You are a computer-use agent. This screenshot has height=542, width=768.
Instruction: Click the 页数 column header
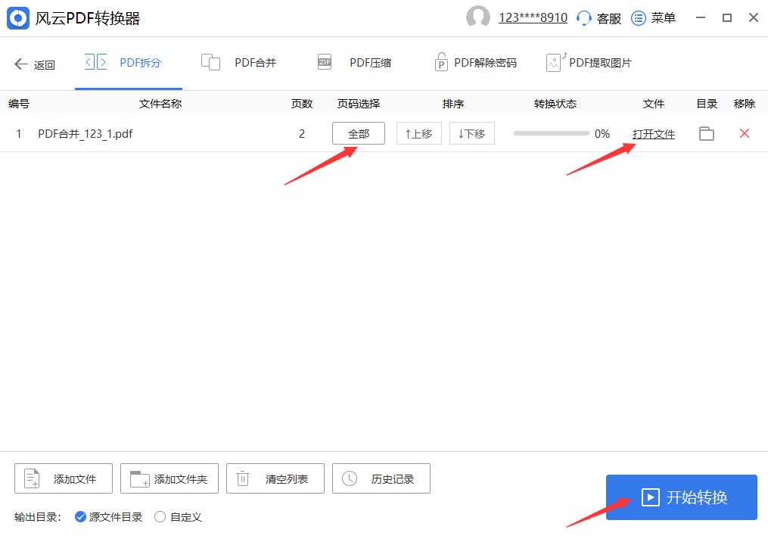(x=302, y=104)
